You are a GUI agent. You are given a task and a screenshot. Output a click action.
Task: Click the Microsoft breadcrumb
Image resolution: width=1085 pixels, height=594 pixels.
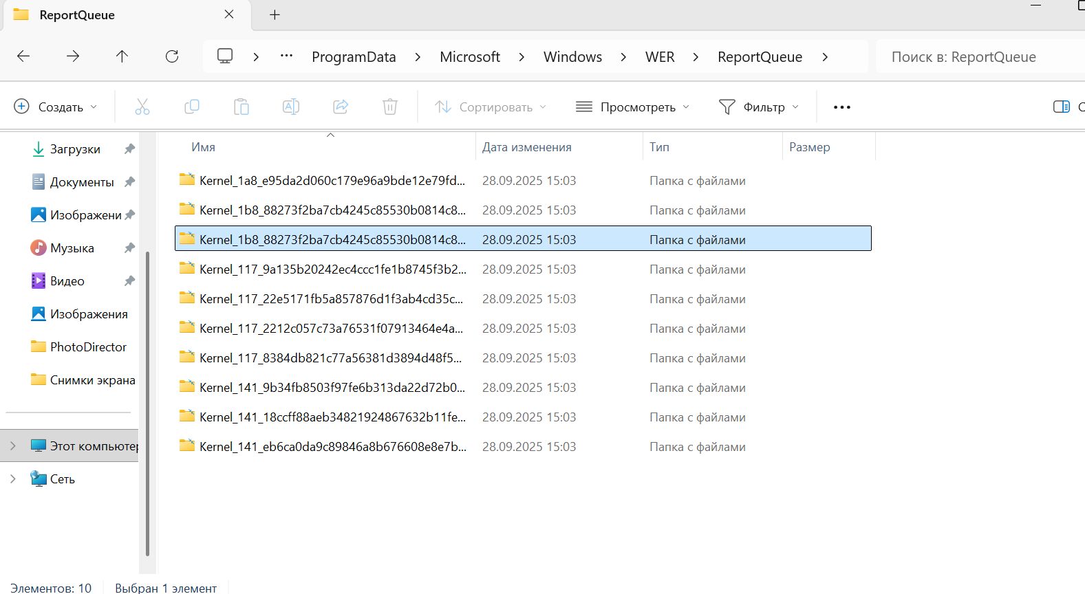tap(470, 57)
